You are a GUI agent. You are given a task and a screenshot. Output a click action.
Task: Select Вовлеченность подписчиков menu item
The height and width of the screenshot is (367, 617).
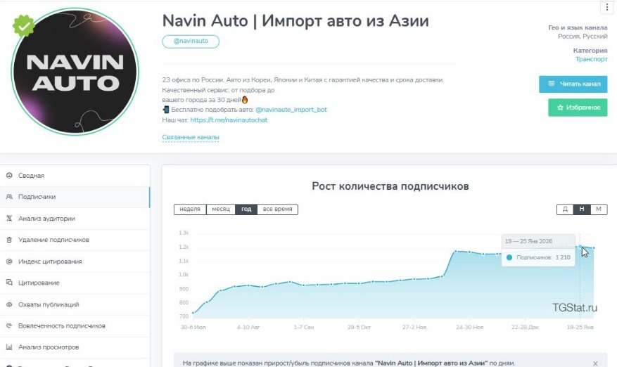tap(75, 326)
